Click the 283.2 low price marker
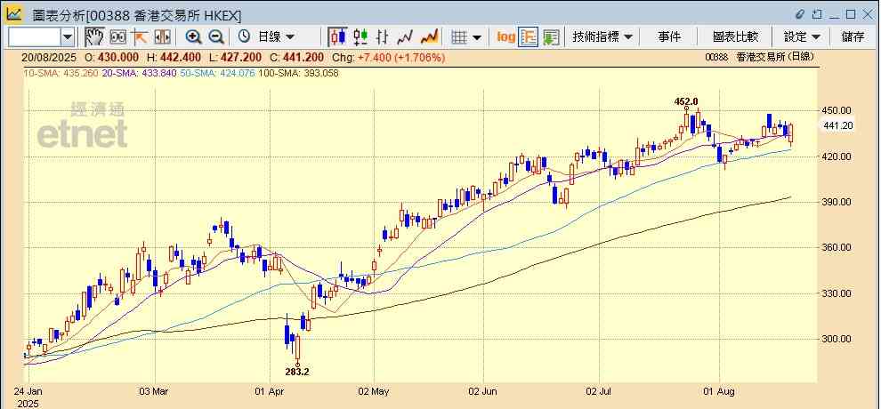 coord(297,372)
